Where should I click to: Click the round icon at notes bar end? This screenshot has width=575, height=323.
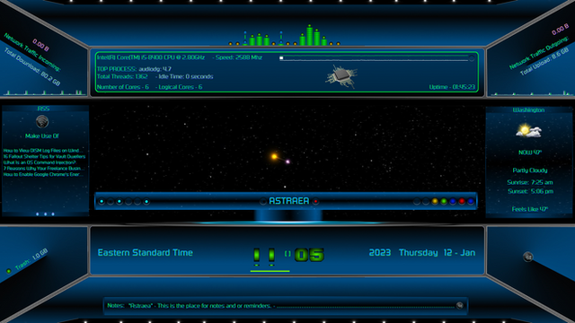(459, 305)
